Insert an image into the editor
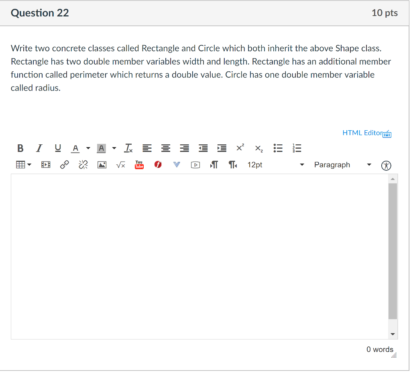411x372 pixels. pyautogui.click(x=102, y=164)
